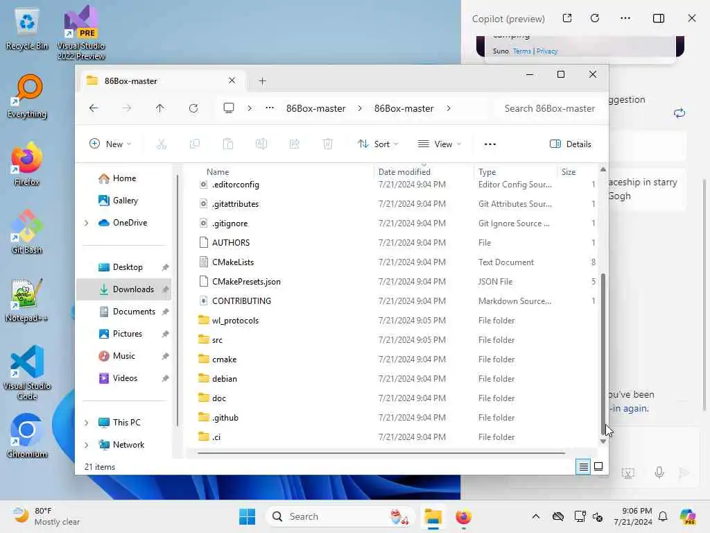The height and width of the screenshot is (533, 710).
Task: Click horizontal scrollbar in file list
Action: pos(381,452)
